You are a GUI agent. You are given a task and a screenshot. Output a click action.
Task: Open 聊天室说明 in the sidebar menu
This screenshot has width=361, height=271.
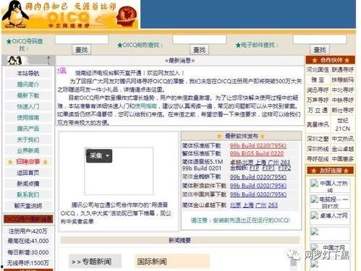click(x=28, y=206)
